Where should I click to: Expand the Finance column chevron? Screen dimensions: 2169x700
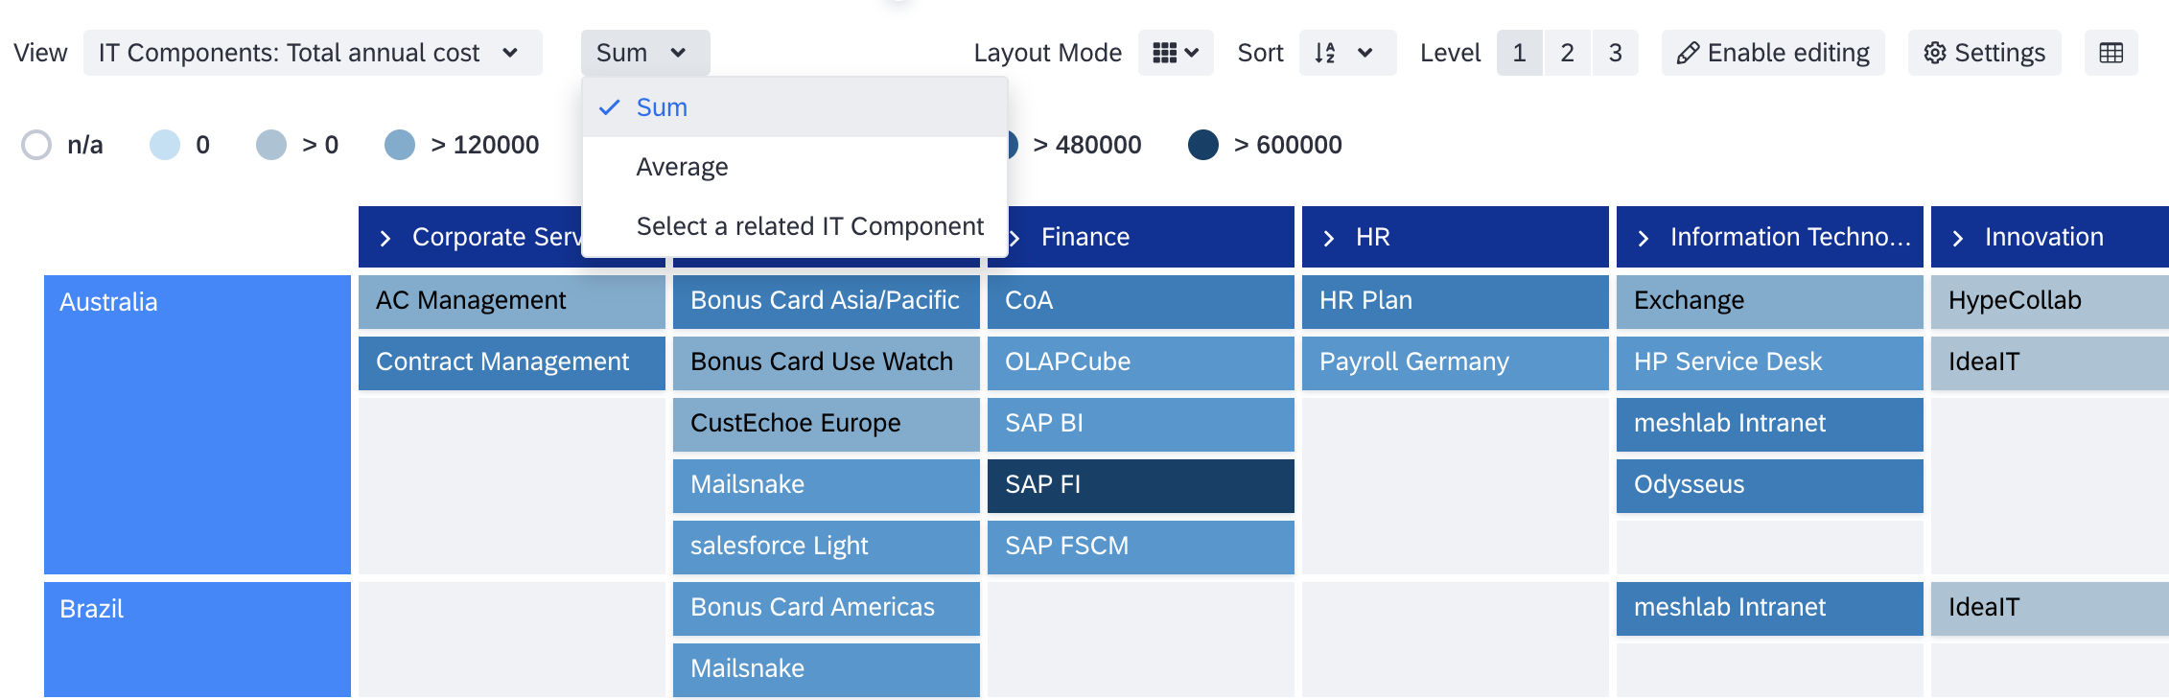tap(1015, 238)
